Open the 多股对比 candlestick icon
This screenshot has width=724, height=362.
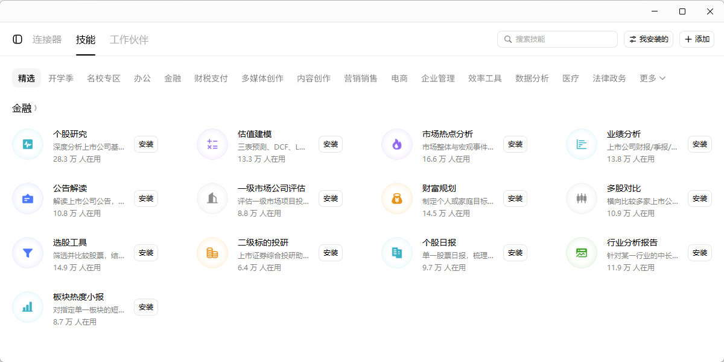(x=582, y=198)
